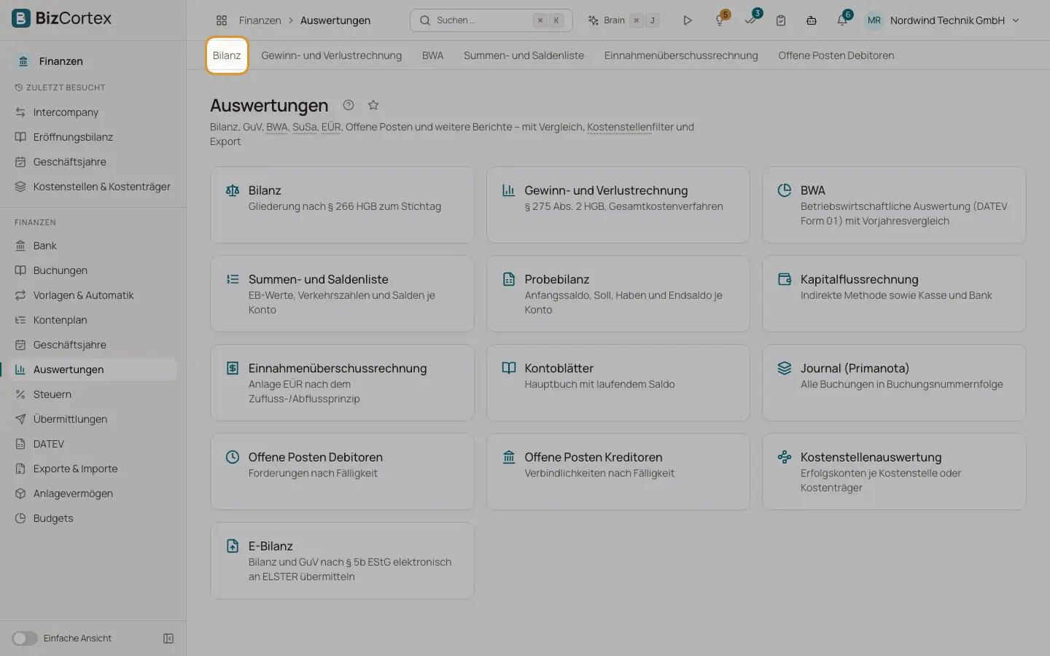Click the file upload icon on E-Bilanz card
The height and width of the screenshot is (656, 1050).
[x=233, y=546]
